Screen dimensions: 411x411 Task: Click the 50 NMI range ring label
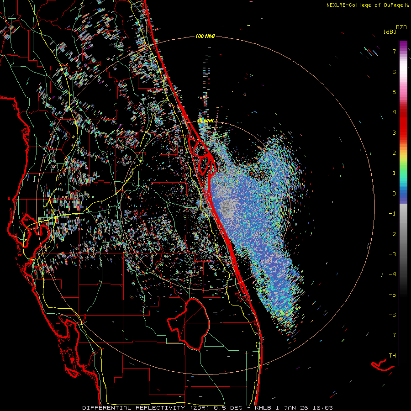click(205, 121)
